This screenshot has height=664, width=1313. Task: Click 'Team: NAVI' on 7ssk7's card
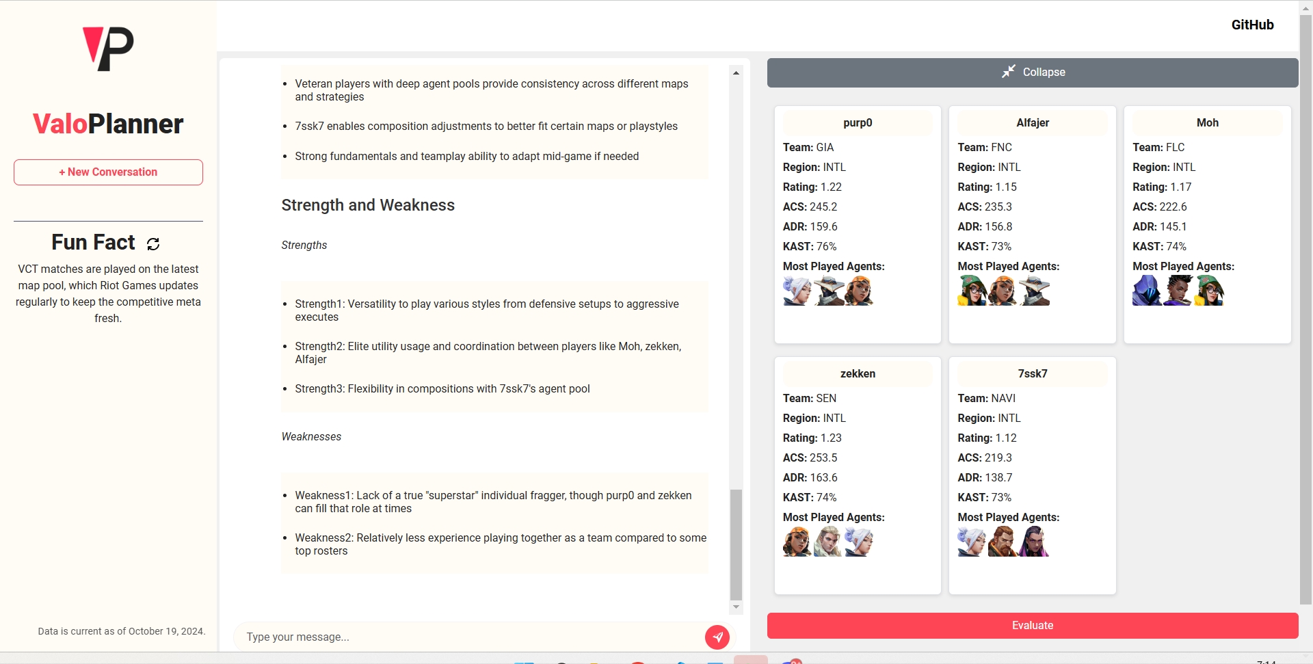click(x=987, y=398)
